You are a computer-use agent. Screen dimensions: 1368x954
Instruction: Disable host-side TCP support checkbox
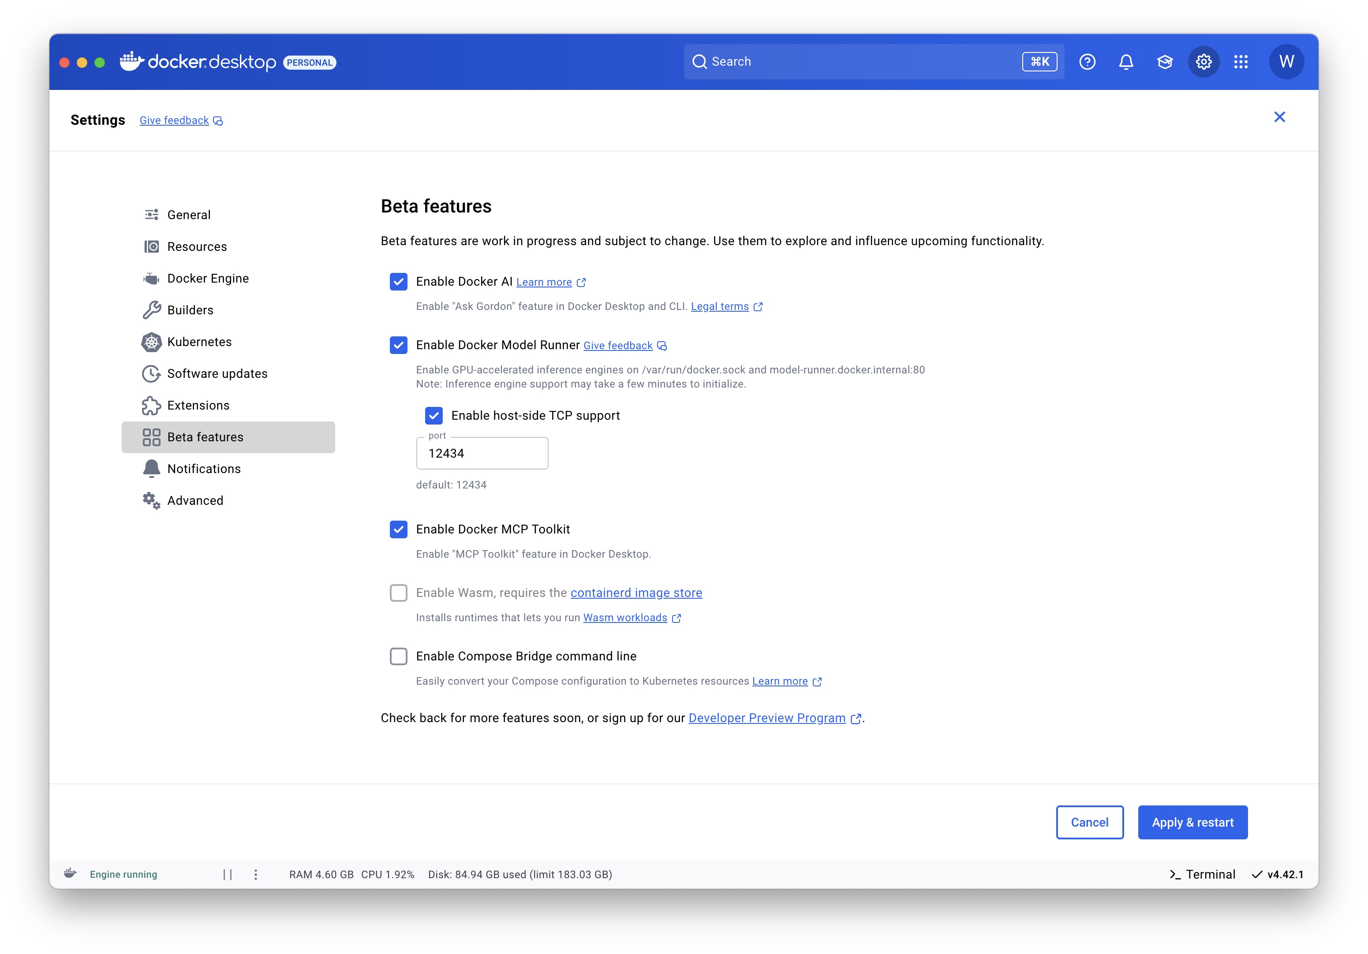[x=434, y=416]
